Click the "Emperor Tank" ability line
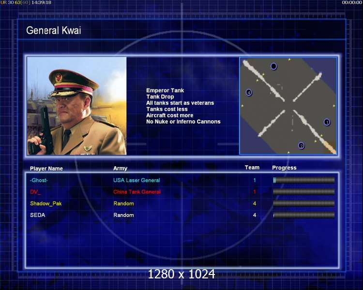The image size is (363, 290). (165, 90)
